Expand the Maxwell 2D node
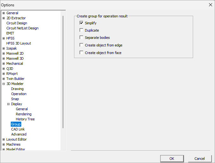The width and height of the screenshot is (215, 163). point(3,53)
